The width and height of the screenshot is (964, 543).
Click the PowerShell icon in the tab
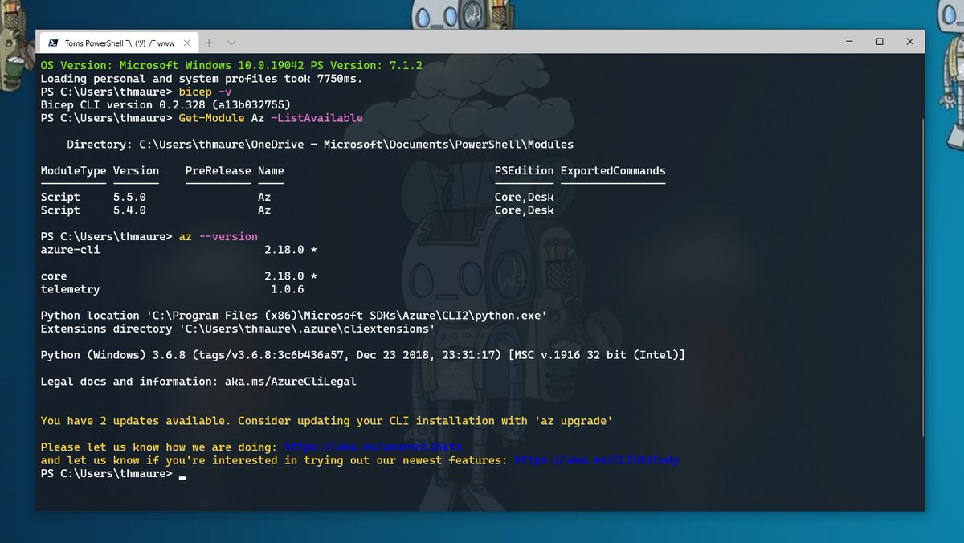coord(53,43)
